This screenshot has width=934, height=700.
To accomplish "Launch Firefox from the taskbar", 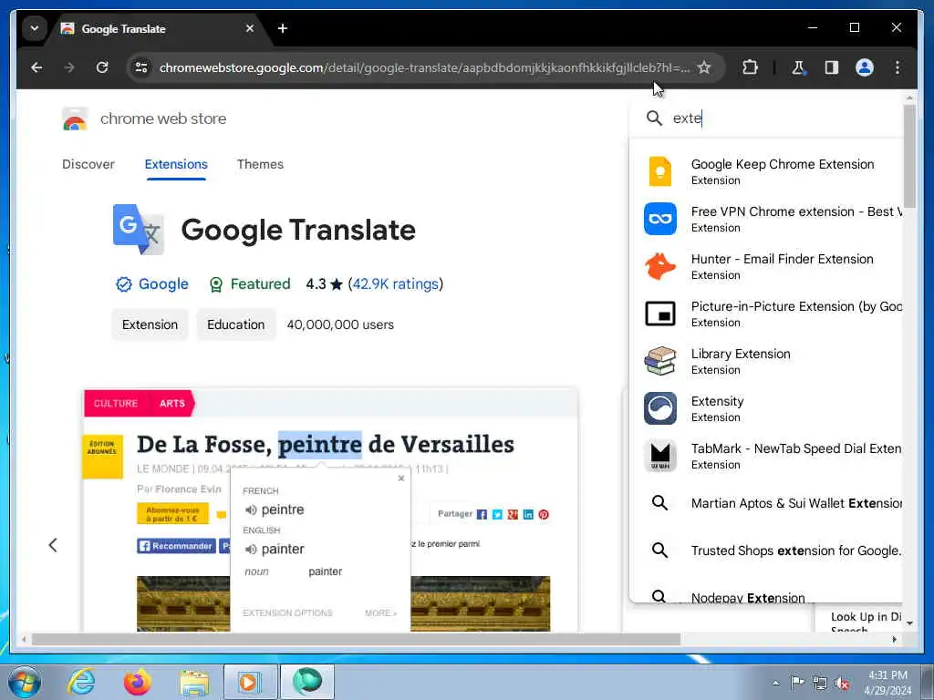I will (x=138, y=682).
